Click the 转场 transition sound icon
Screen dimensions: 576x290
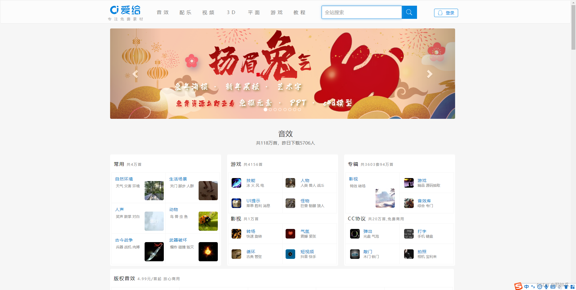(236, 234)
